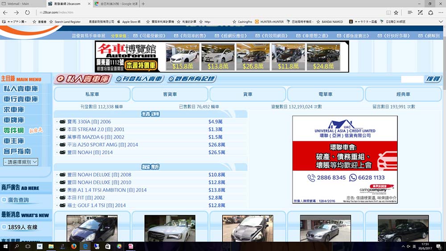Open a new tab with plus icon

point(143,4)
